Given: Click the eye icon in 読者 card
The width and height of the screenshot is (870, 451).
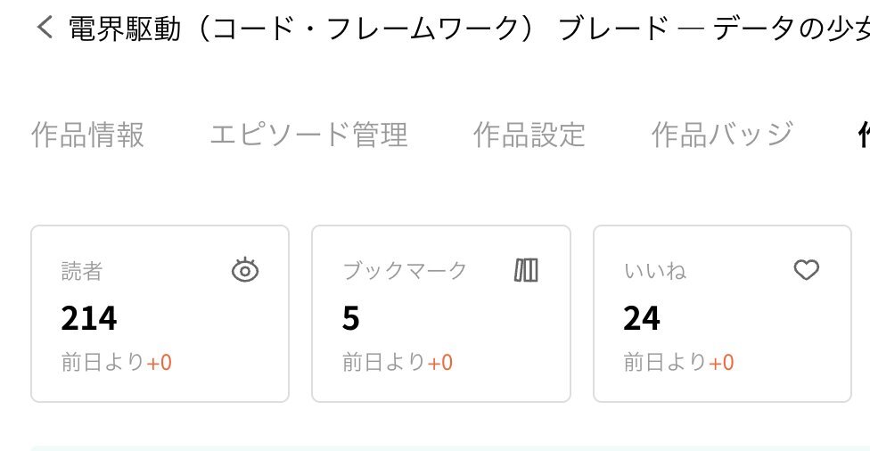Looking at the screenshot, I should 245,270.
